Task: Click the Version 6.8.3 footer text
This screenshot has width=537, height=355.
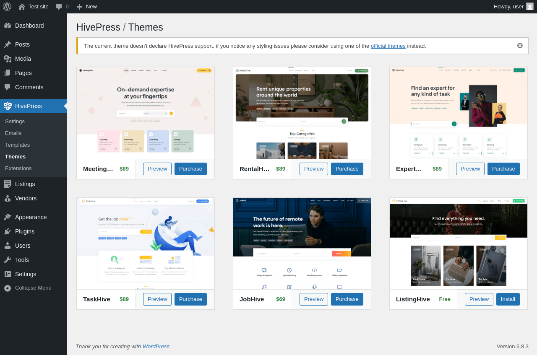Action: click(513, 346)
